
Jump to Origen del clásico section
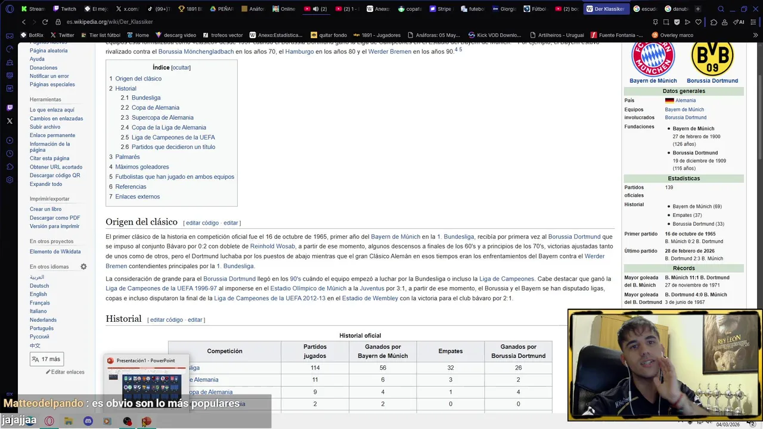pos(138,79)
